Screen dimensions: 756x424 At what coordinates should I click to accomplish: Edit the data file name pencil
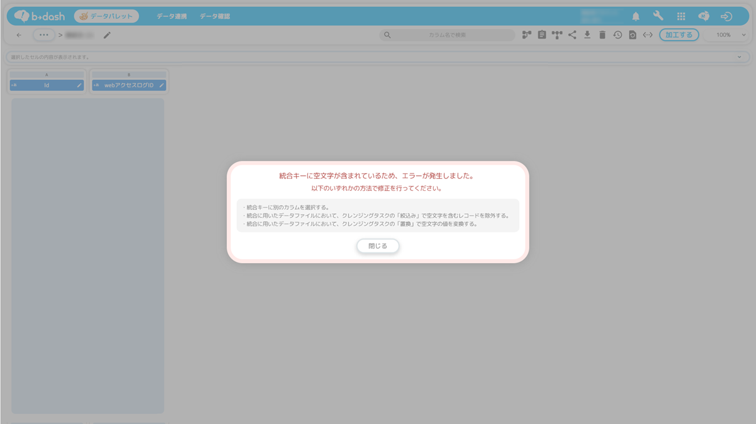click(x=107, y=35)
